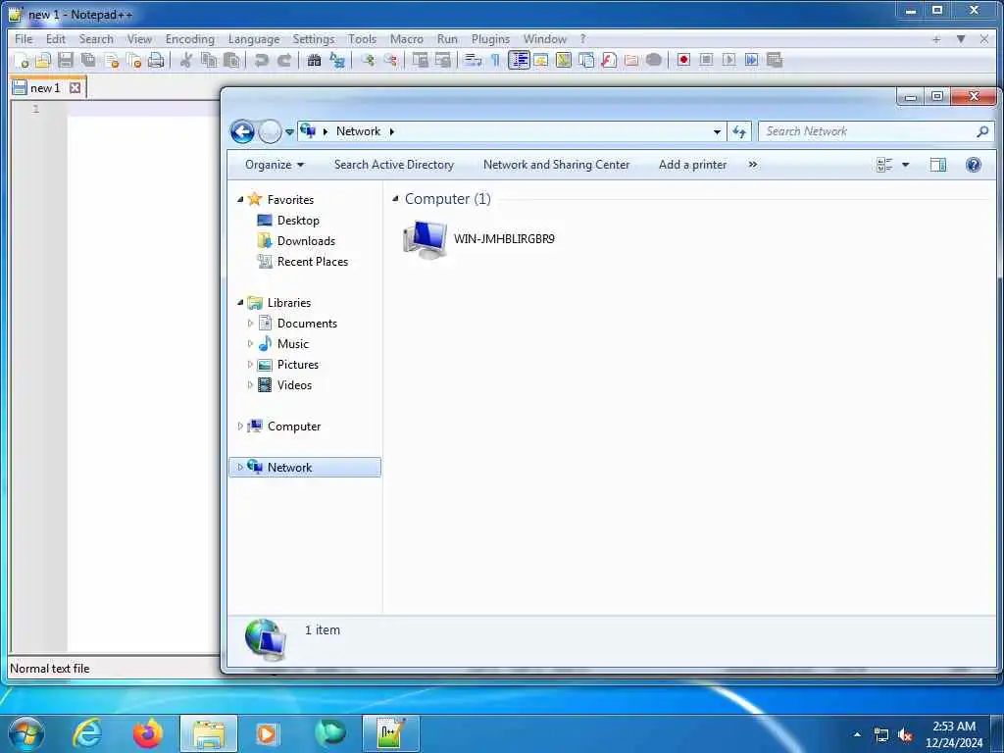Click Search Active Directory
This screenshot has width=1004, height=753.
point(394,165)
